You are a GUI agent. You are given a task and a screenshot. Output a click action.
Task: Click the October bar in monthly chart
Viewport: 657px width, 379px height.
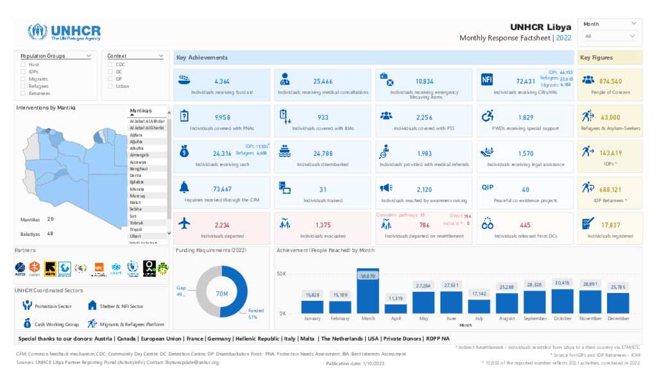[x=562, y=301]
